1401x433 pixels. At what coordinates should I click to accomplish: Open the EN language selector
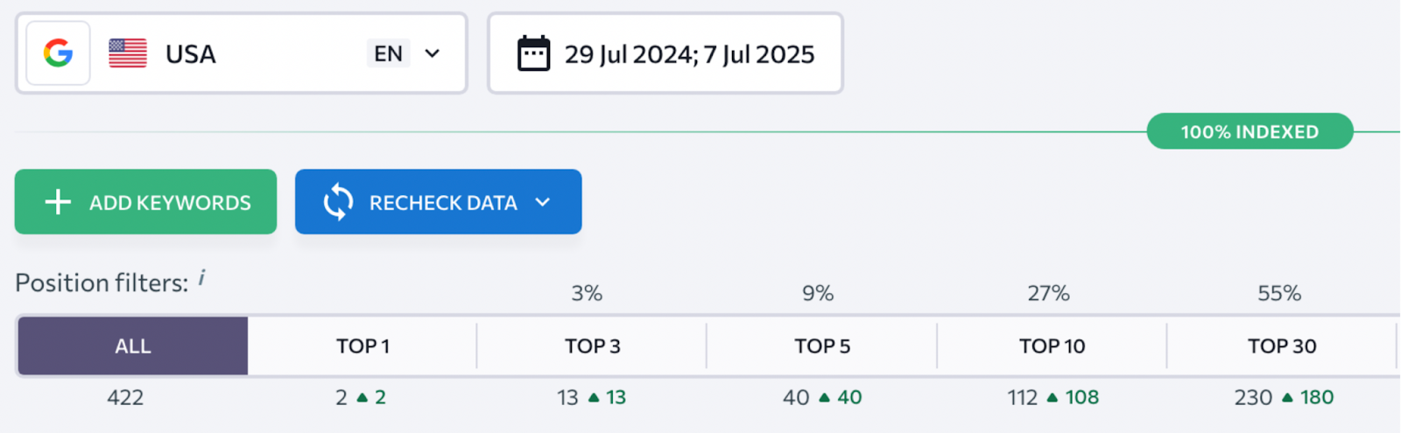388,53
